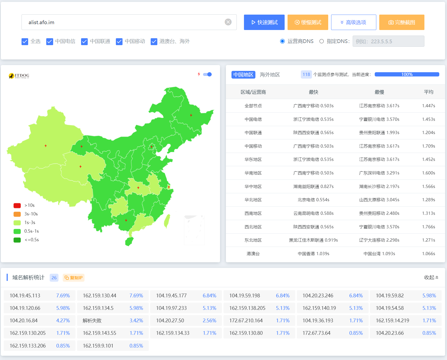This screenshot has width=447, height=360.
Task: Collapse the section with 收起
Action: [431, 277]
